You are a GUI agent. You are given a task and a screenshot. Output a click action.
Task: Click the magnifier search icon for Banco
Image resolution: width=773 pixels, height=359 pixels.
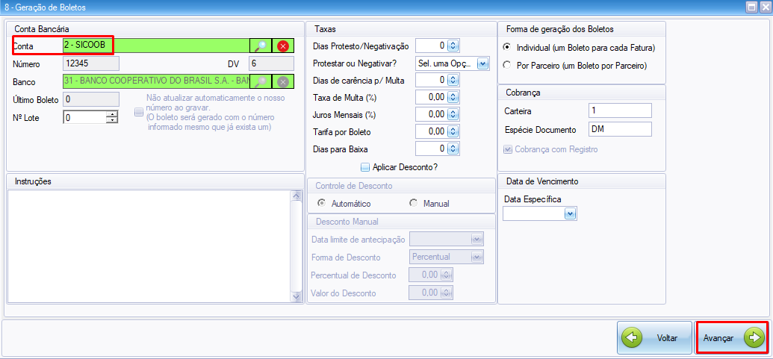(x=260, y=82)
